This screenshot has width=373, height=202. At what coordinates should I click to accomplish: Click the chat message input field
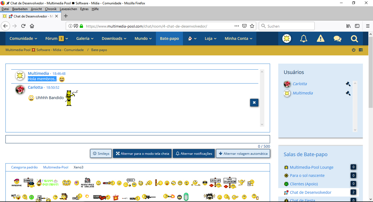point(138,139)
